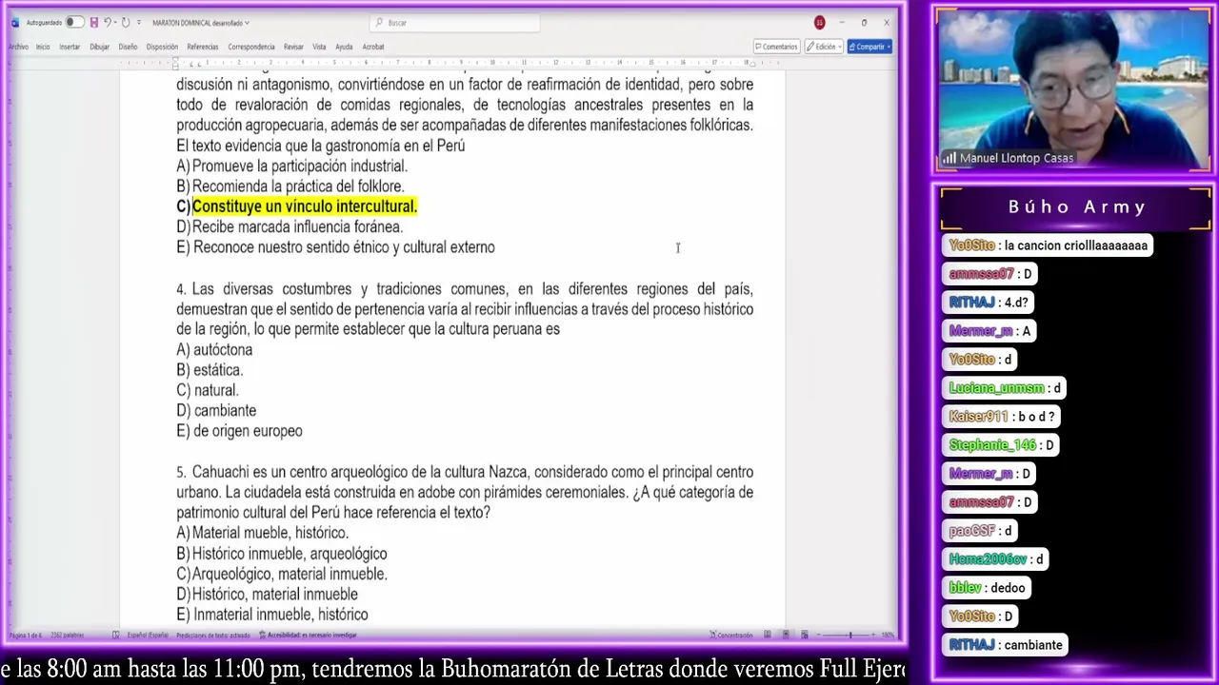Click the Manuel Llontop Casas webcam thumbnail
This screenshot has width=1219, height=685.
pyautogui.click(x=1073, y=90)
